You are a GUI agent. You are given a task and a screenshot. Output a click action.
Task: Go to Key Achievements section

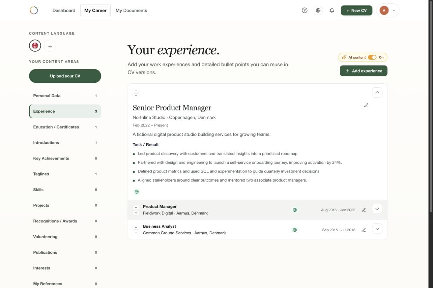tap(65, 158)
